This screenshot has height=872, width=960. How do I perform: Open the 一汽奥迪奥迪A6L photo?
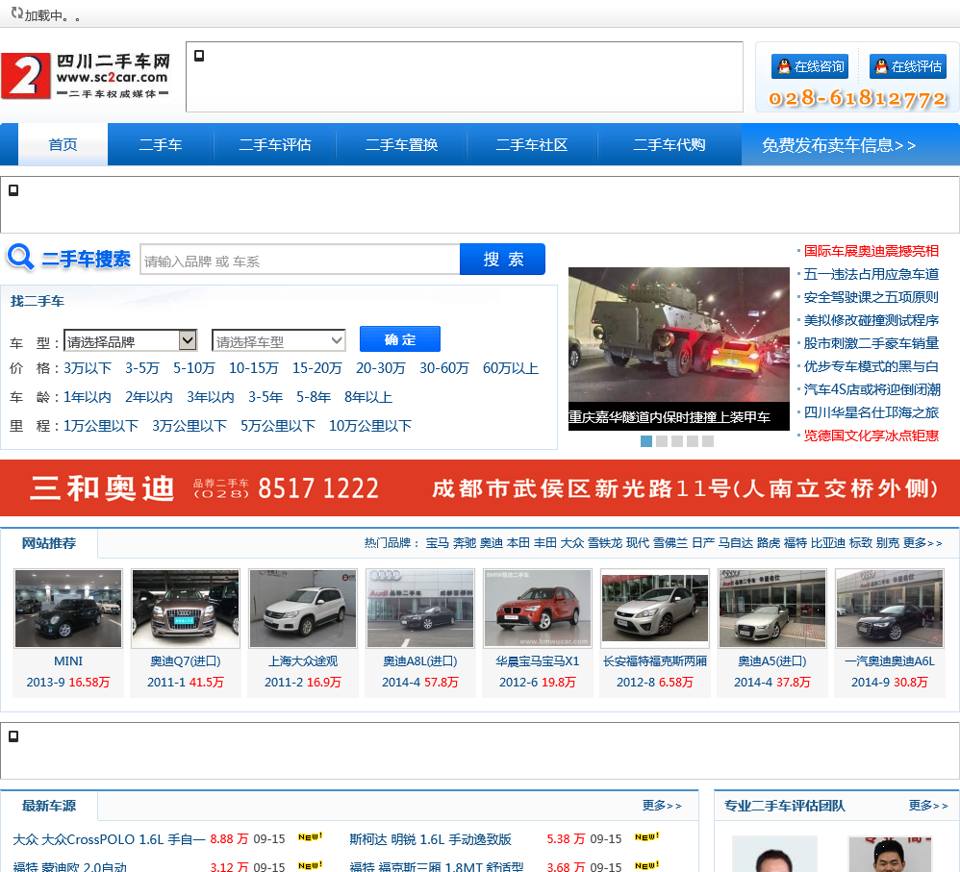click(x=890, y=609)
